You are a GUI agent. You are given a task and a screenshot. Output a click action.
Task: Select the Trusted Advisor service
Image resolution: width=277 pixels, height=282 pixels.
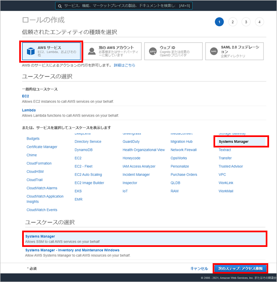pyautogui.click(x=231, y=166)
